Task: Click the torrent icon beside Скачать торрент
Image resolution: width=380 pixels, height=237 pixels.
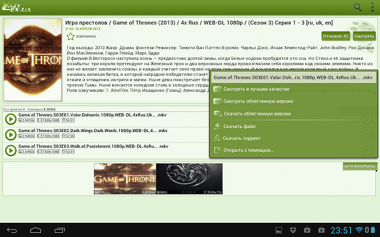Action: (x=217, y=138)
